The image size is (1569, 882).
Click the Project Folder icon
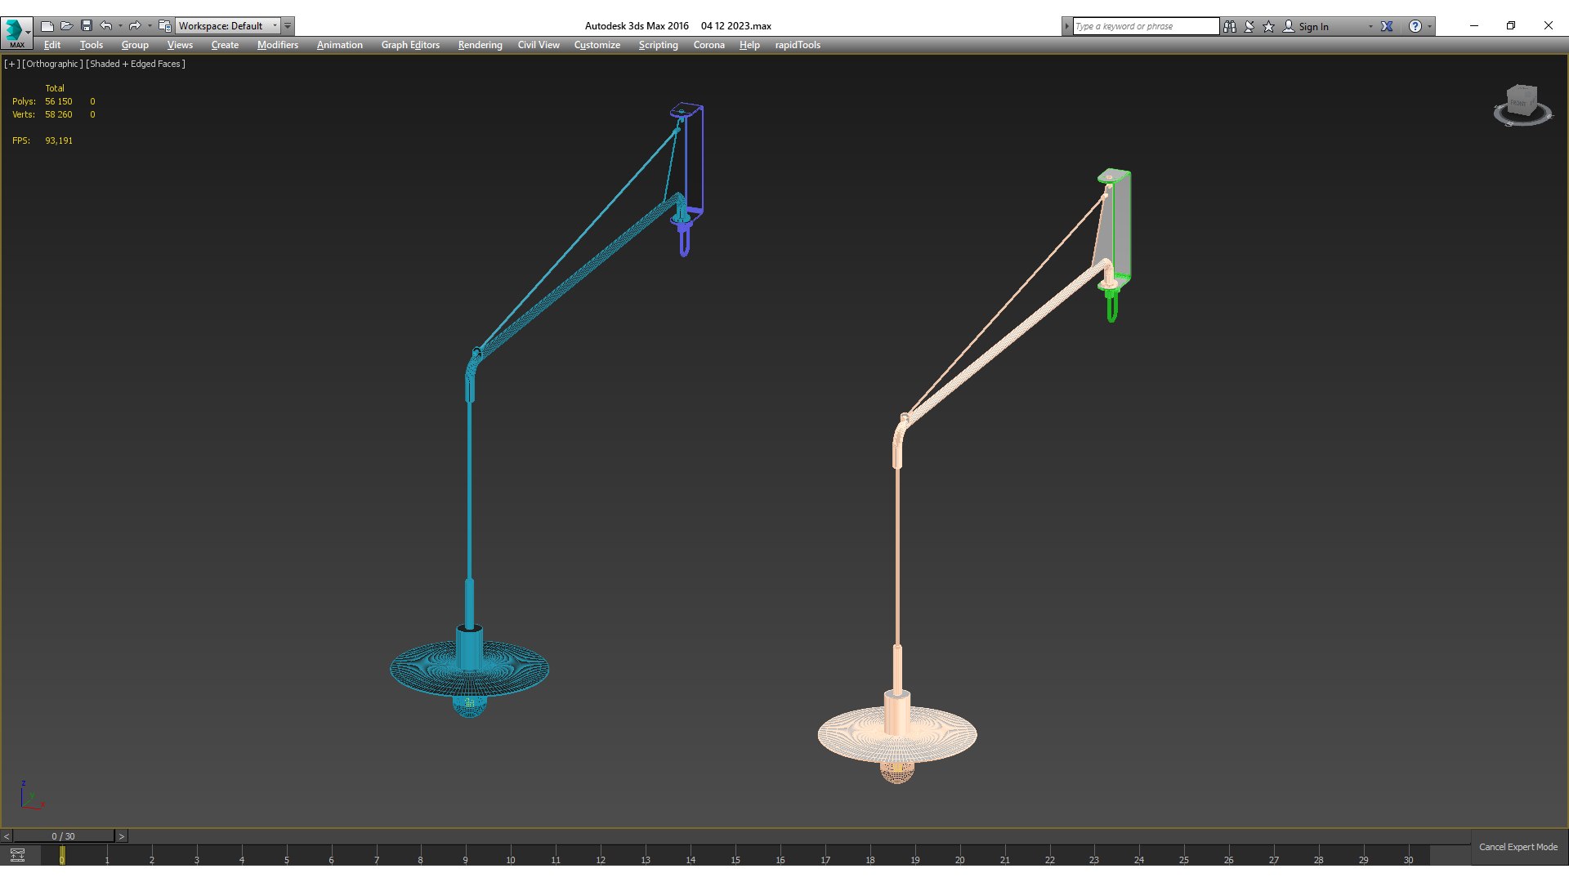tap(164, 26)
